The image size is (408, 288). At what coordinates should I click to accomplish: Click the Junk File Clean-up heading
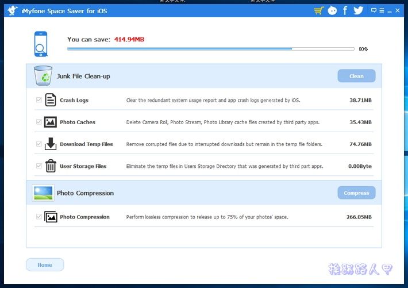coord(83,76)
